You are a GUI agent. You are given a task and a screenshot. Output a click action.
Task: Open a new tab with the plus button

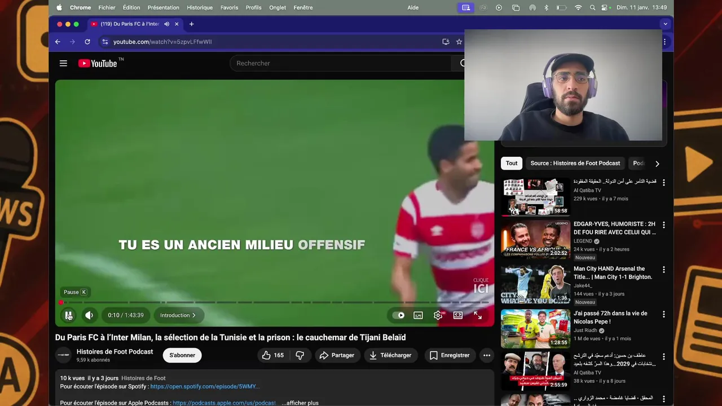(191, 24)
